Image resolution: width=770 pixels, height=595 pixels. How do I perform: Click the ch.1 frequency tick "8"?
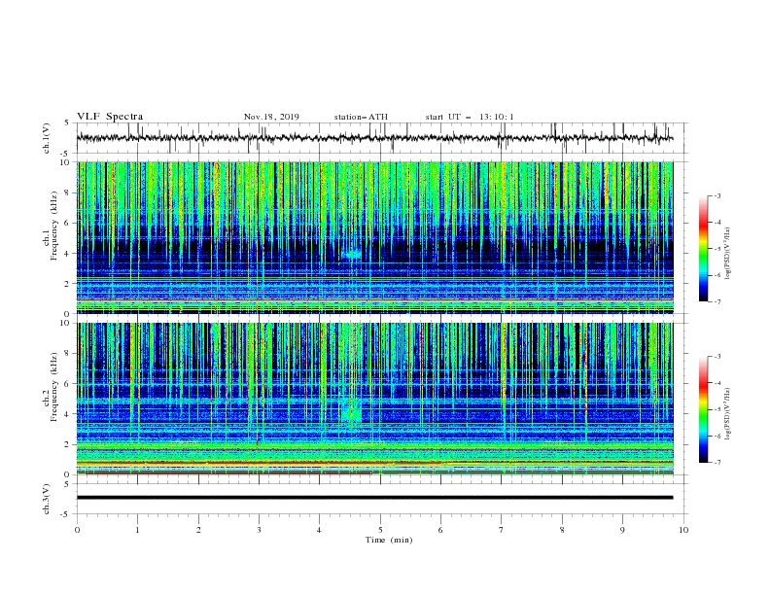[67, 192]
